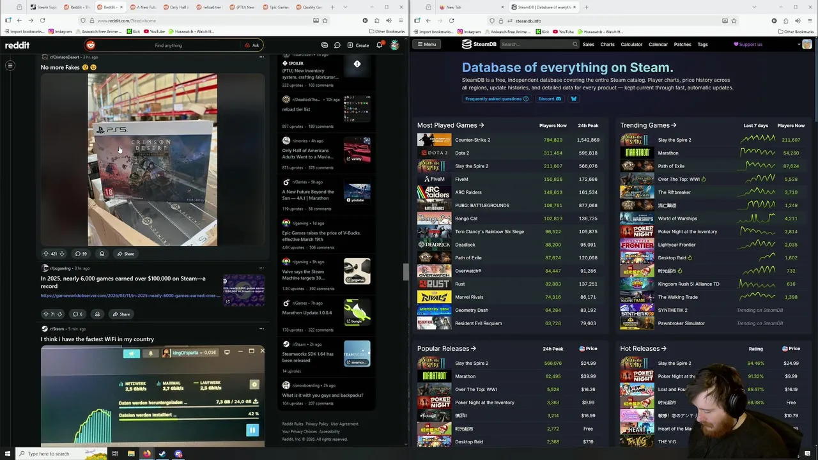Open options menu for fastest WiFi post
The width and height of the screenshot is (818, 460).
point(261,328)
